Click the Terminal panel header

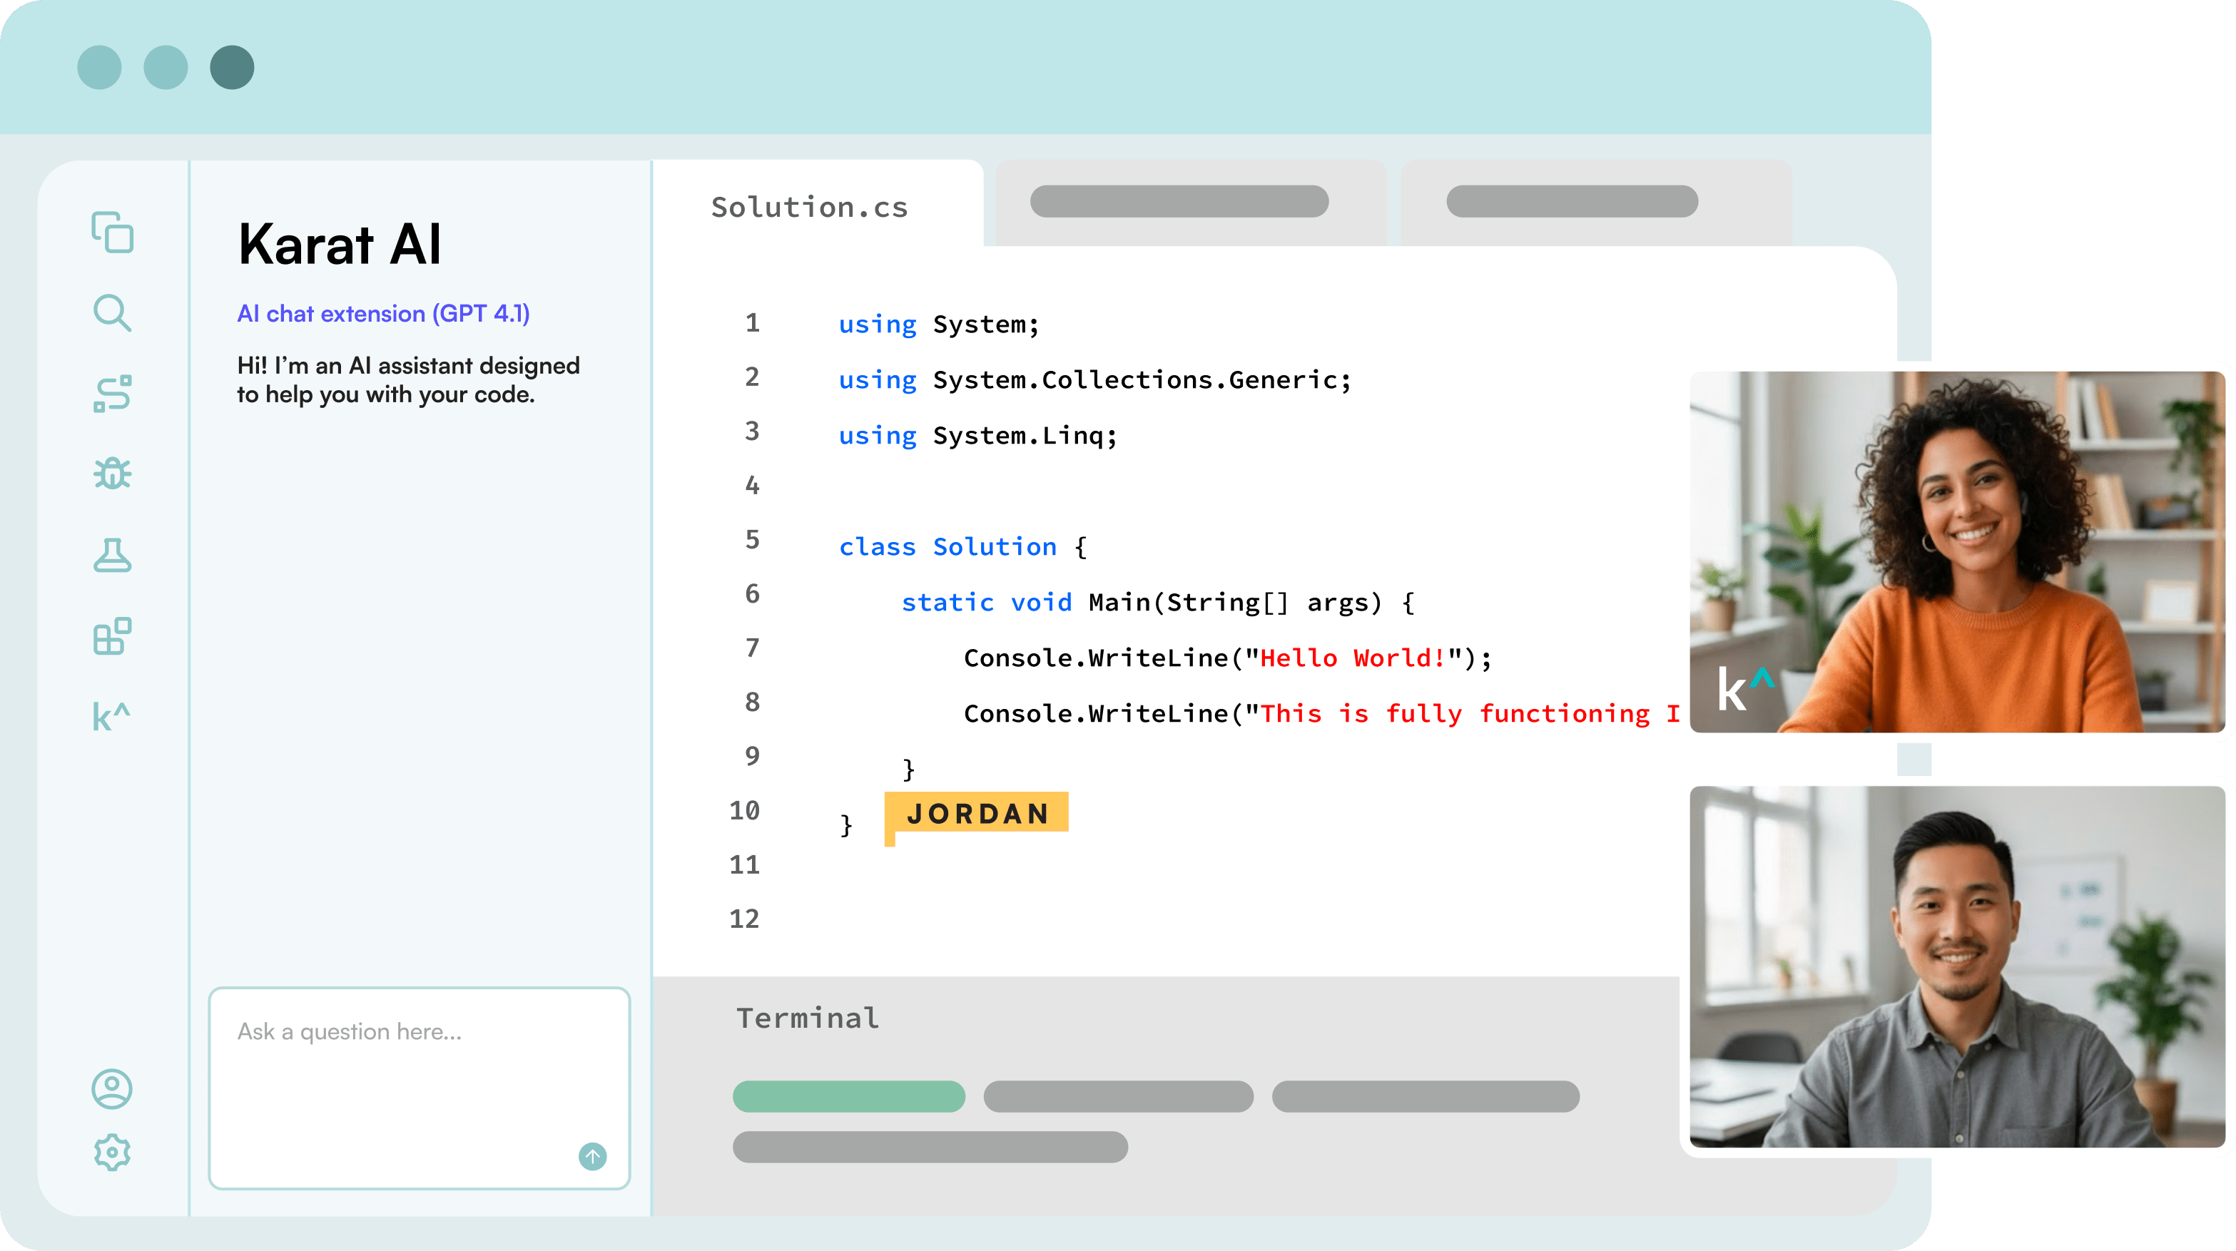click(x=807, y=1018)
